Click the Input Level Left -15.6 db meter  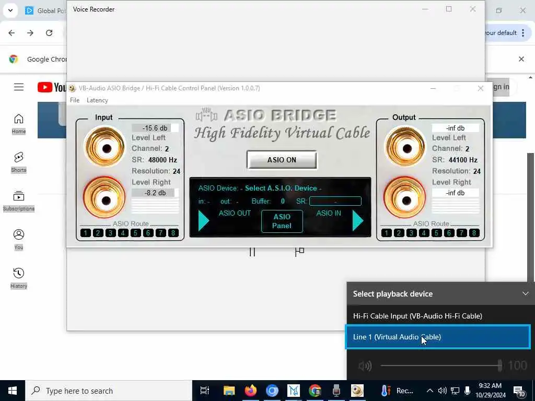(155, 128)
